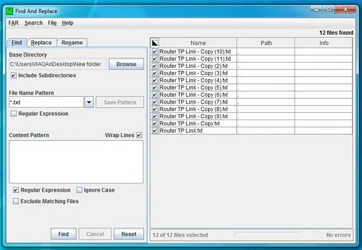Open the Help menu
Viewport: 362px width, 250px height.
pos(67,23)
